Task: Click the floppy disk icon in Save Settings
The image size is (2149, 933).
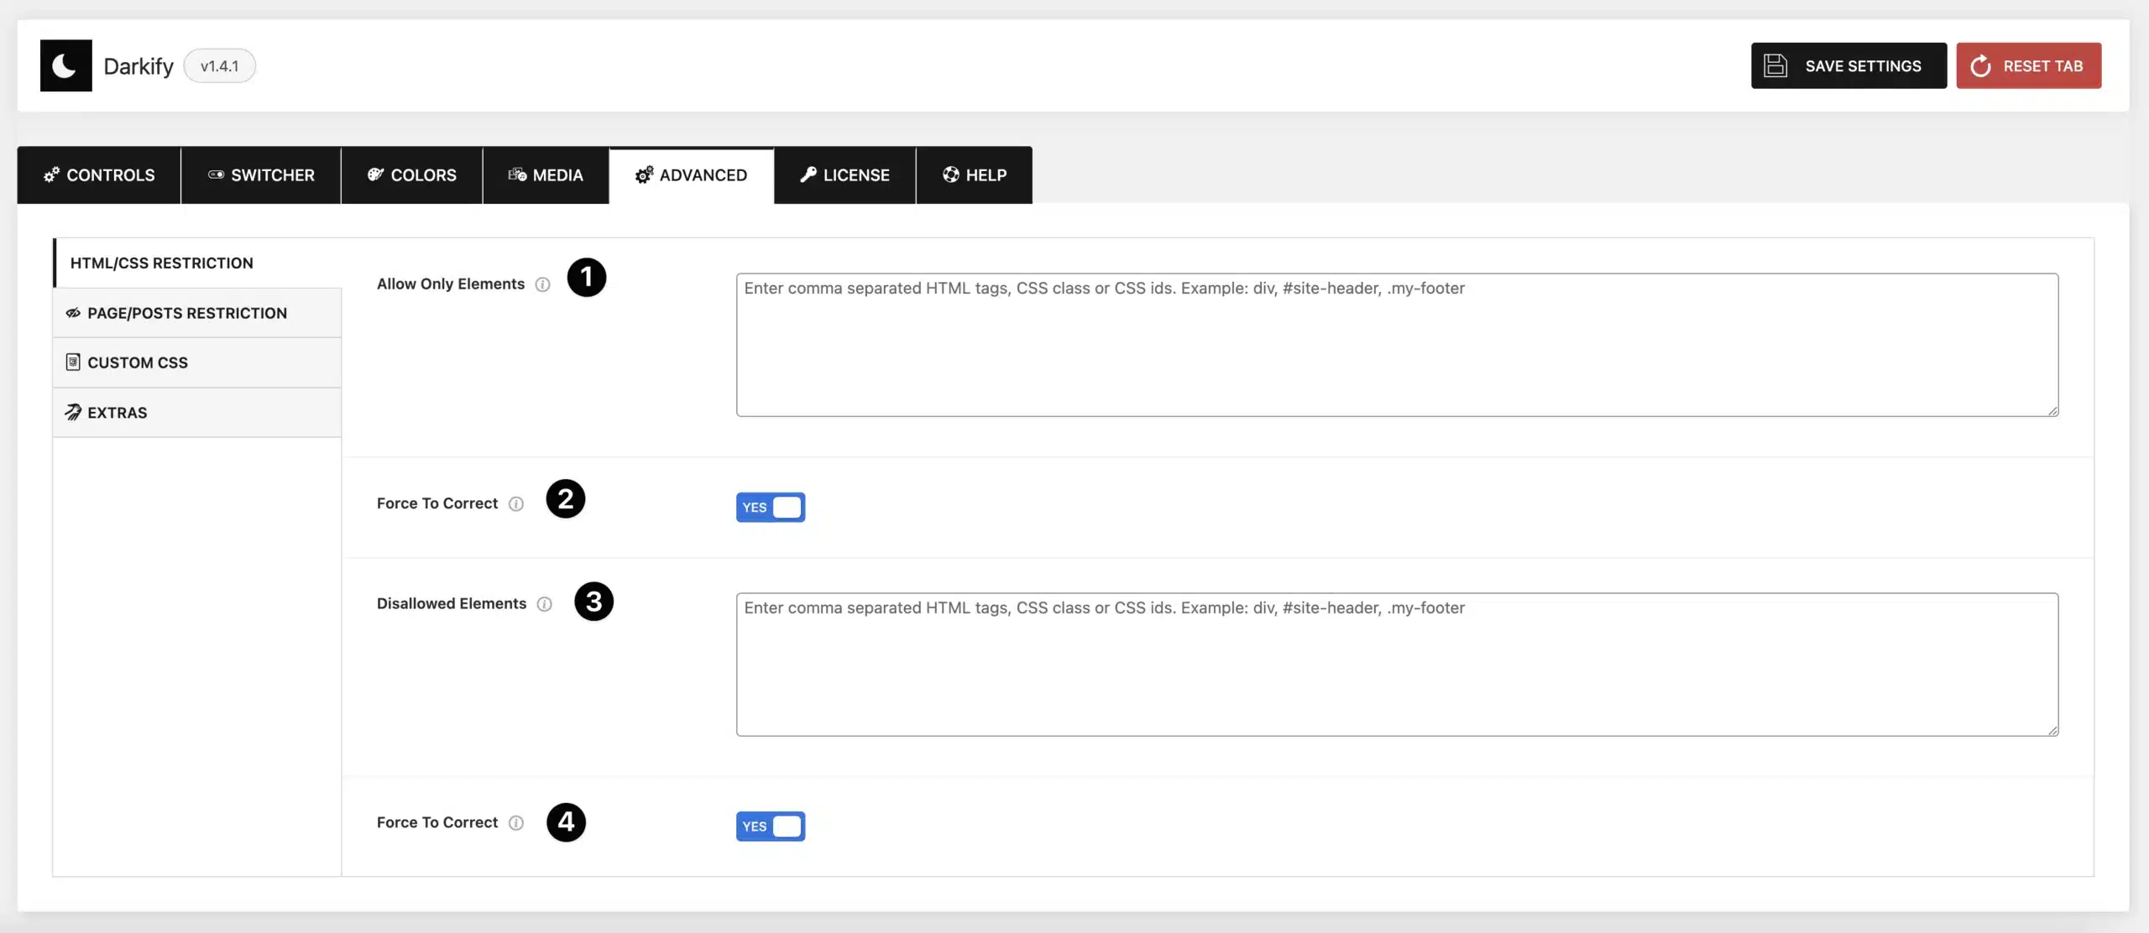Action: [1775, 65]
